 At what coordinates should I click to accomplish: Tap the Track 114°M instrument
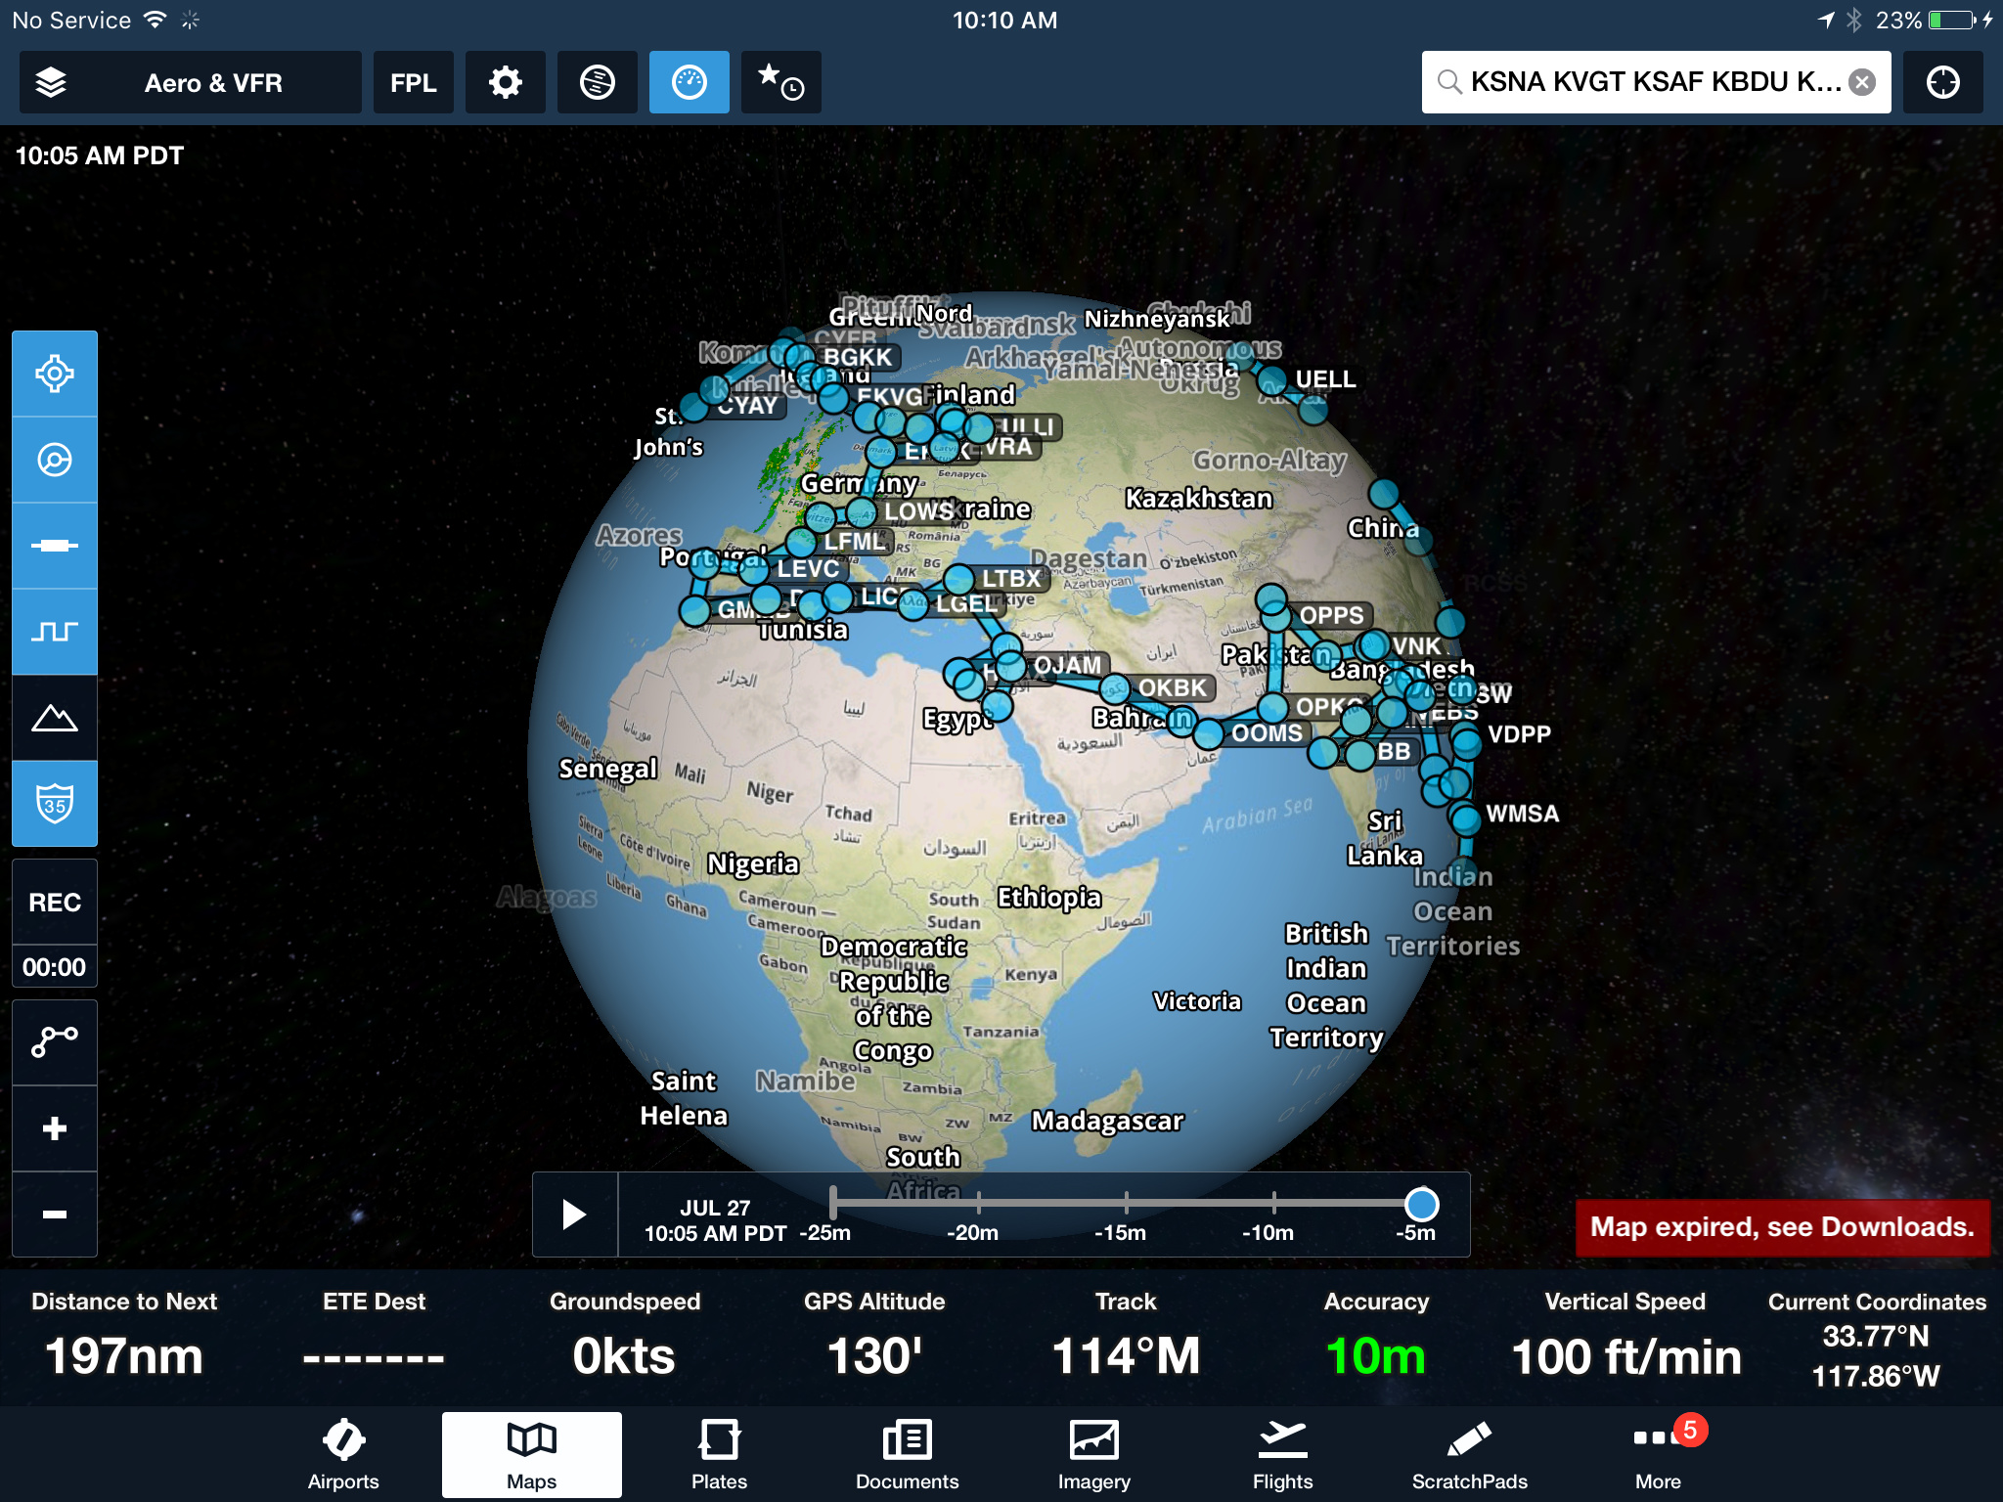tap(1126, 1338)
